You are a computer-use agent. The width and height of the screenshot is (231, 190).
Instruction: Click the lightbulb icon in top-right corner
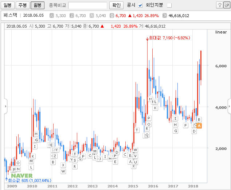219,5
